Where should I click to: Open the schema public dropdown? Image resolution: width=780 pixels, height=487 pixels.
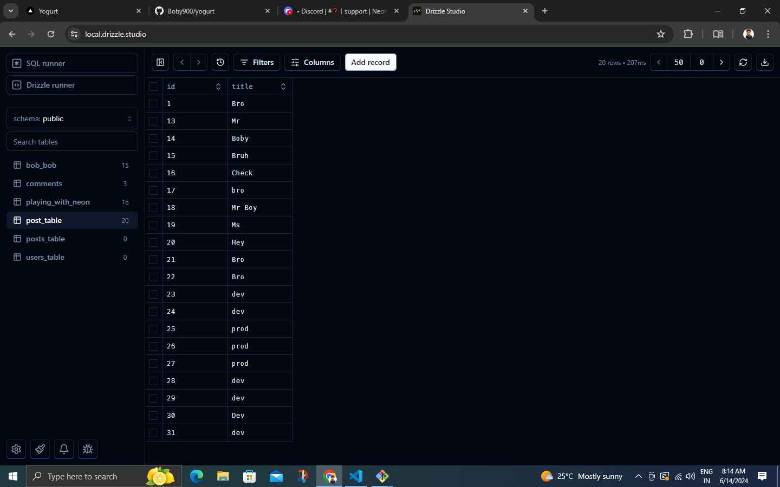coord(72,119)
